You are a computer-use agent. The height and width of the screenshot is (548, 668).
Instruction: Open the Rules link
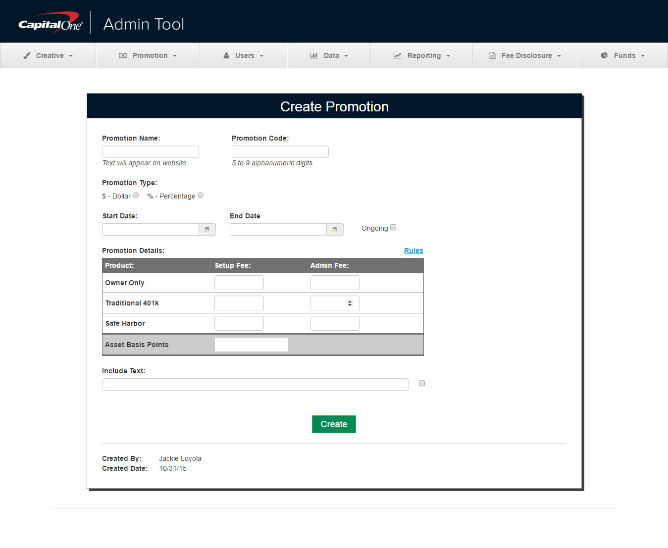(x=413, y=250)
